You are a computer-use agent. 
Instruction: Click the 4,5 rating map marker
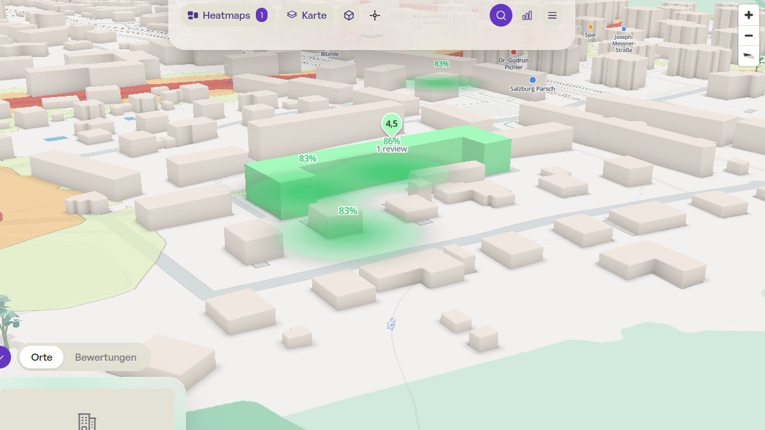392,124
